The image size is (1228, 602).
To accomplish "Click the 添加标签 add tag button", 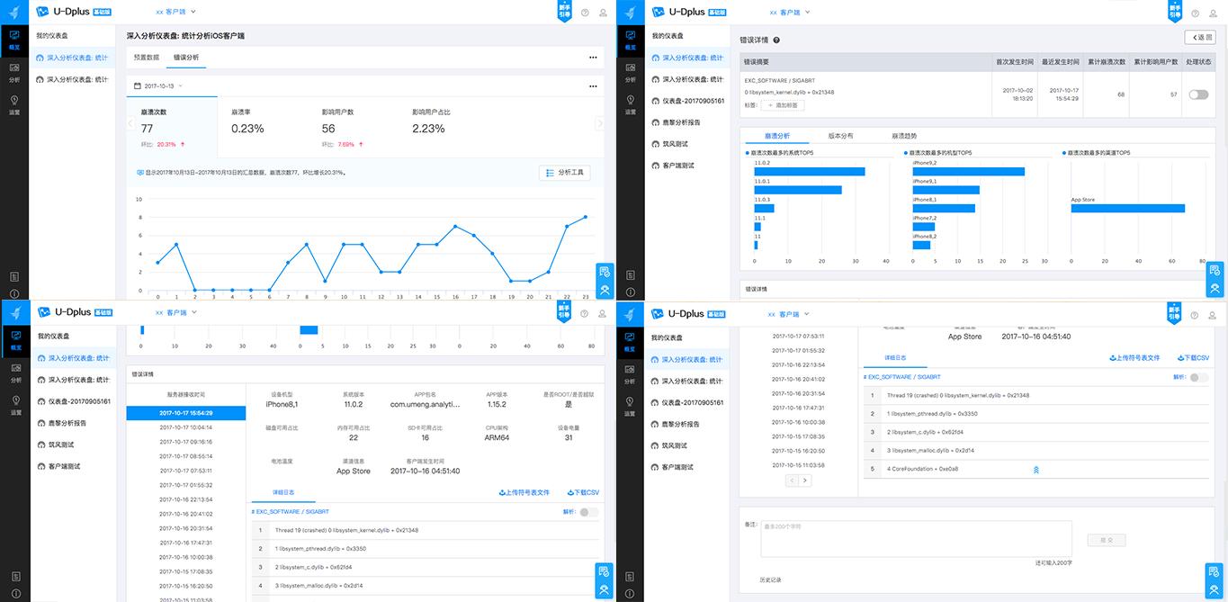I will (x=782, y=105).
